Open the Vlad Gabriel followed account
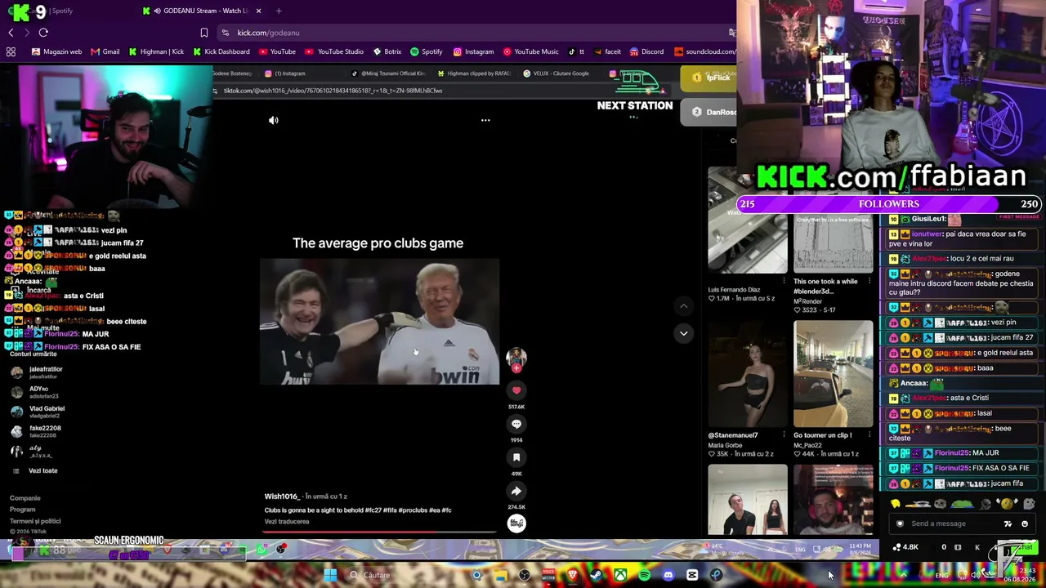Image resolution: width=1046 pixels, height=588 pixels. pos(38,412)
